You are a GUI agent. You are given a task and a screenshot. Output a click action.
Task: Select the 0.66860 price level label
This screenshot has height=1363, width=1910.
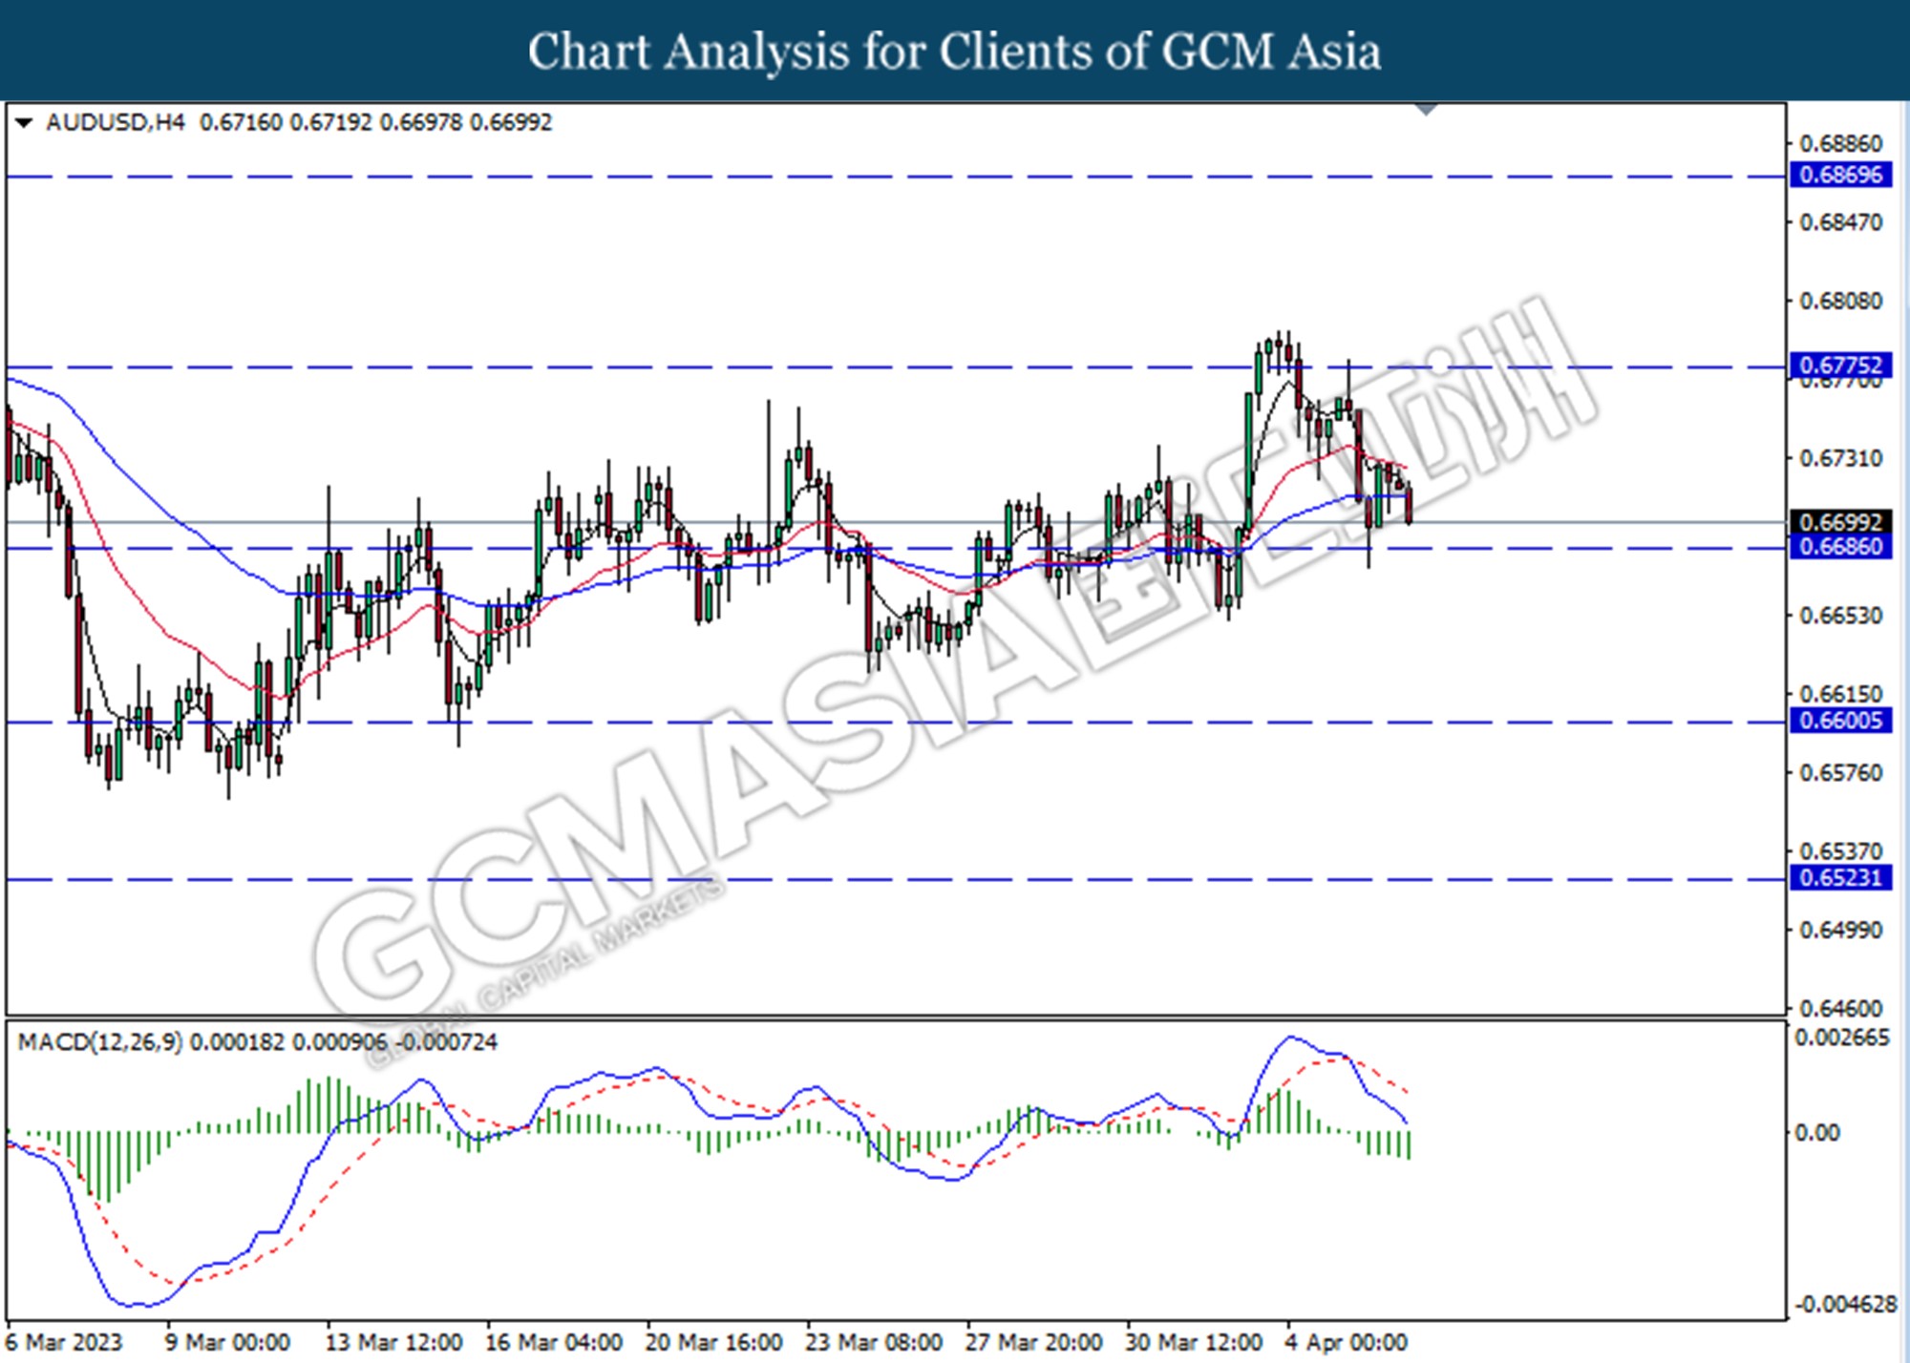tap(1840, 546)
